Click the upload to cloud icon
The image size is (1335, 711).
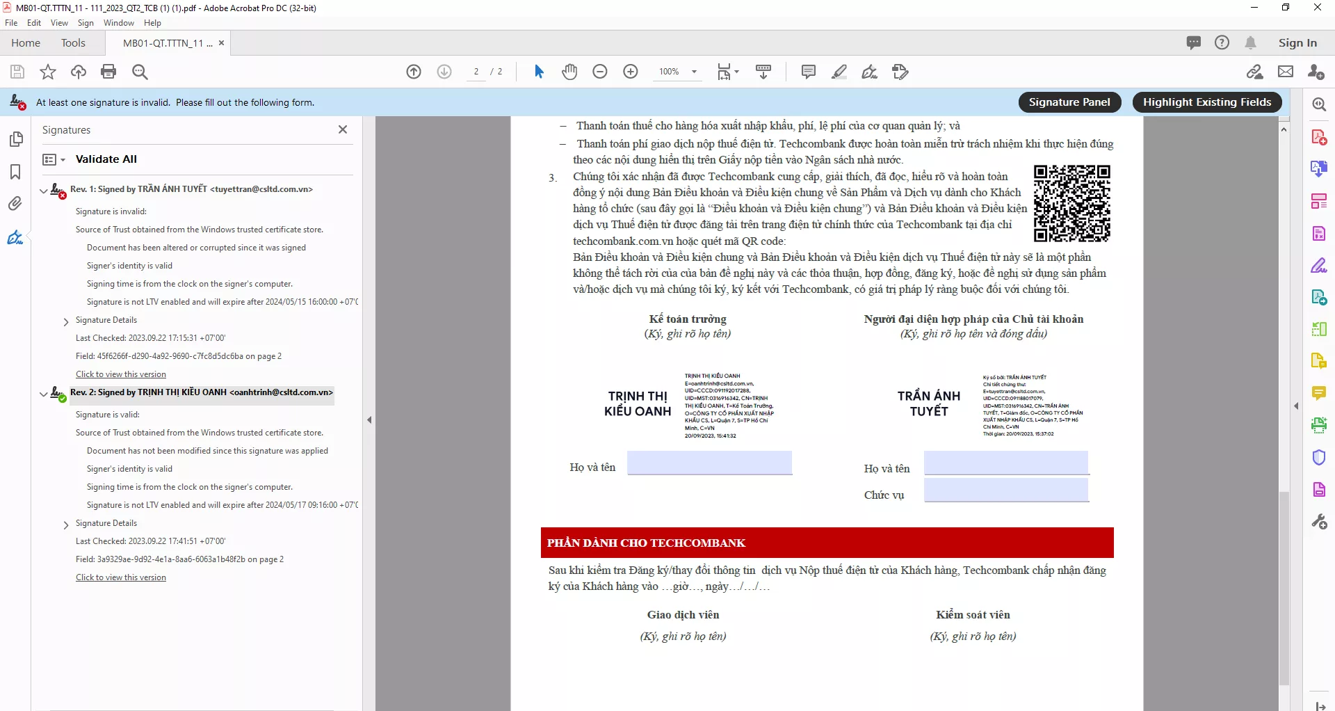click(79, 72)
